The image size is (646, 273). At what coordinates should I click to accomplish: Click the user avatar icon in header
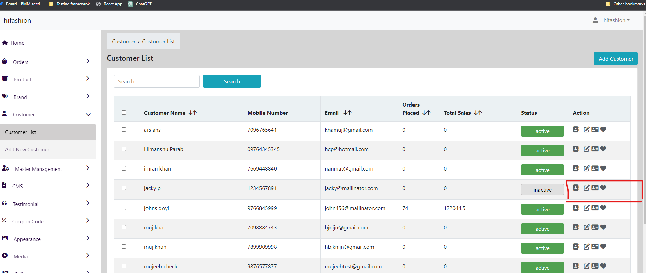click(x=595, y=20)
